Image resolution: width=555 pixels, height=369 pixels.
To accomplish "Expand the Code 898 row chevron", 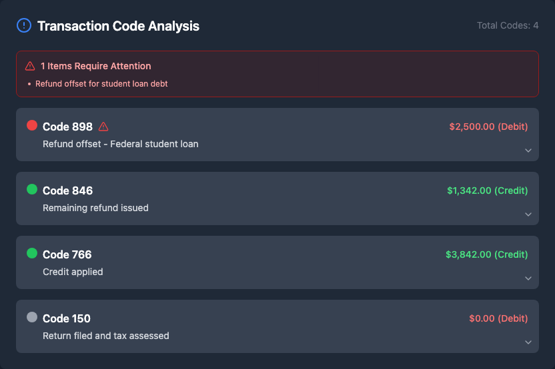I will click(528, 151).
